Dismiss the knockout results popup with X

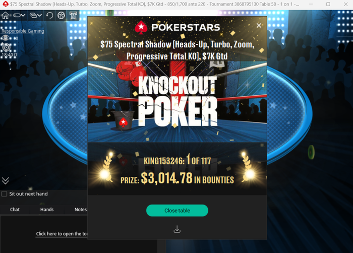(x=259, y=25)
